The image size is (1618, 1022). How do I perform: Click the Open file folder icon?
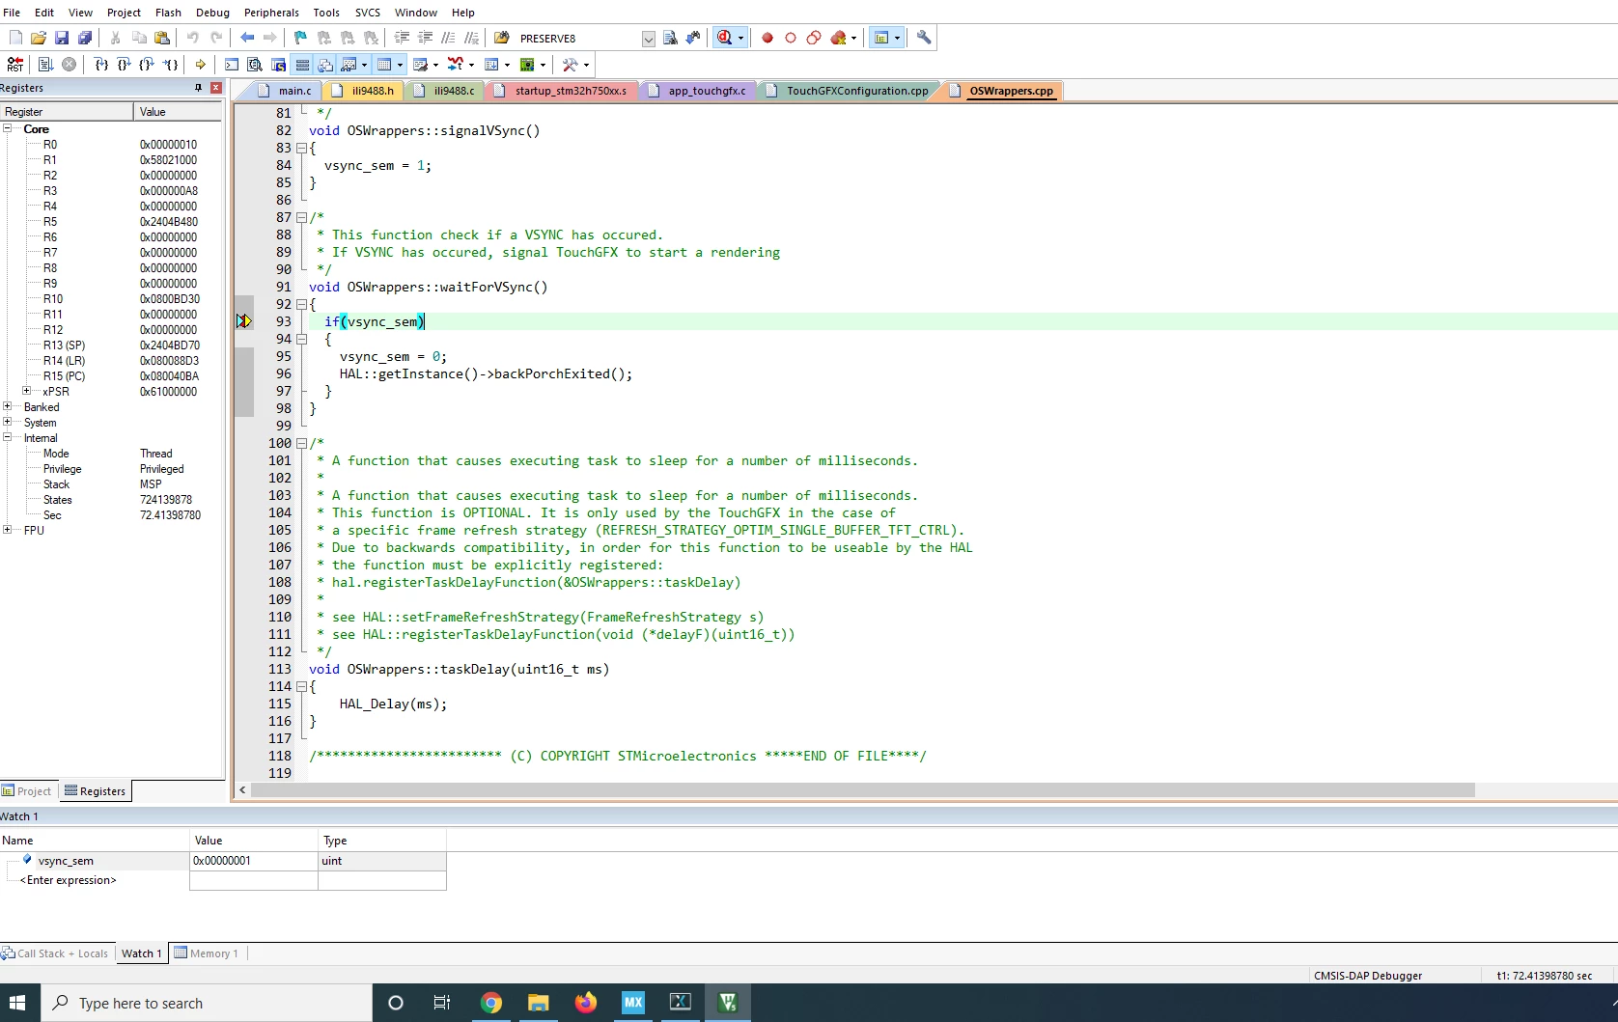[x=39, y=38]
